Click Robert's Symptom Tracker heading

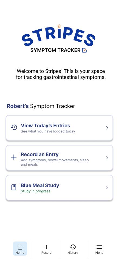click(41, 106)
